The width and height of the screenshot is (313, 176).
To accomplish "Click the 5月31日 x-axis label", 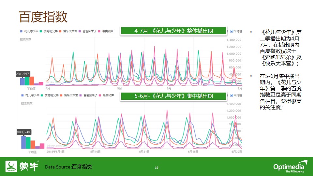I will (x=144, y=152).
